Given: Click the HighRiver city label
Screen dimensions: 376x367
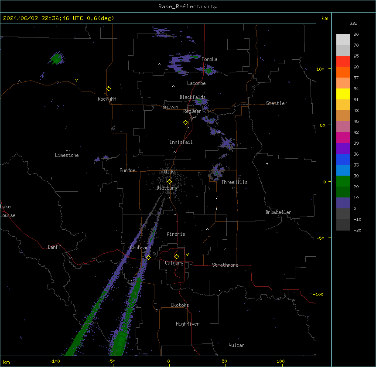Looking at the screenshot, I should point(187,324).
